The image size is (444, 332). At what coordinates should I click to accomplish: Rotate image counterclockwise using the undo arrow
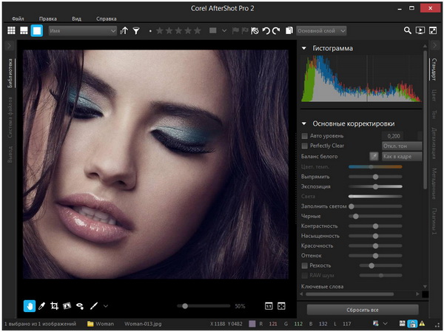(266, 31)
